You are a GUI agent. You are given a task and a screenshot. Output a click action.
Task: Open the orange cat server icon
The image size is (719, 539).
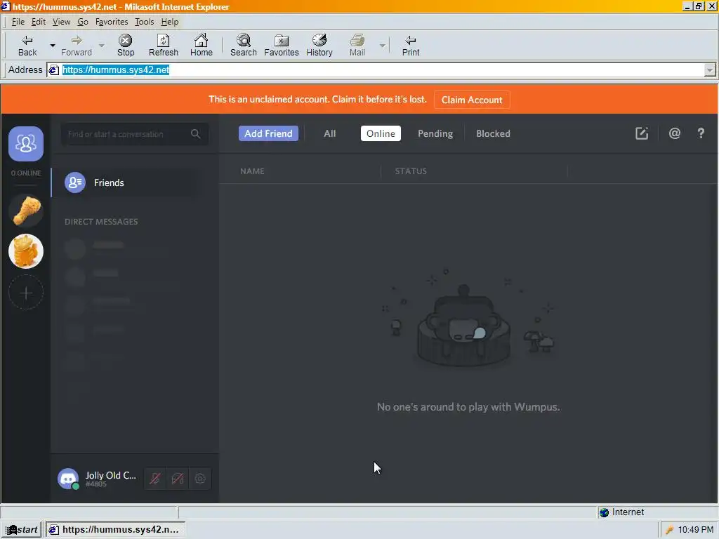coord(26,251)
